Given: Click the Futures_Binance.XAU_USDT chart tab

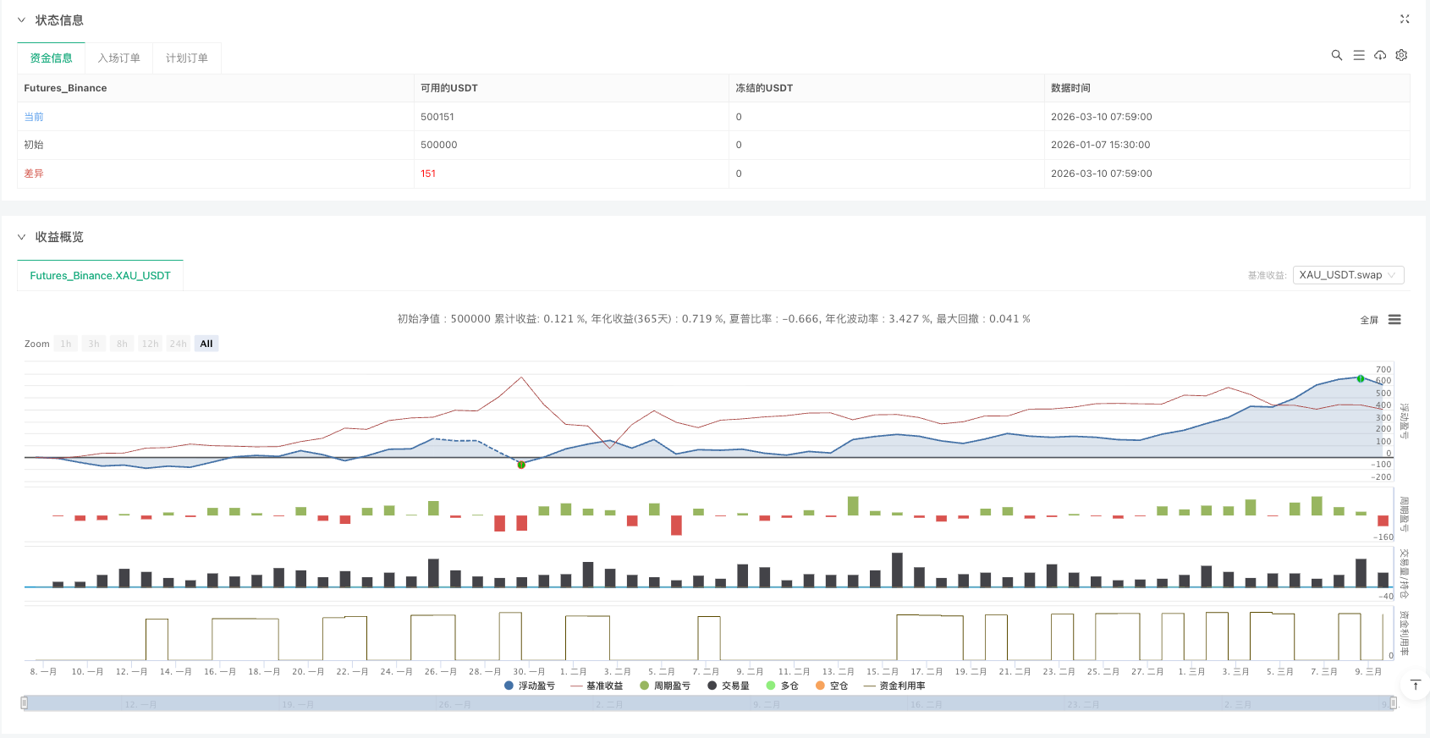Looking at the screenshot, I should [x=100, y=276].
